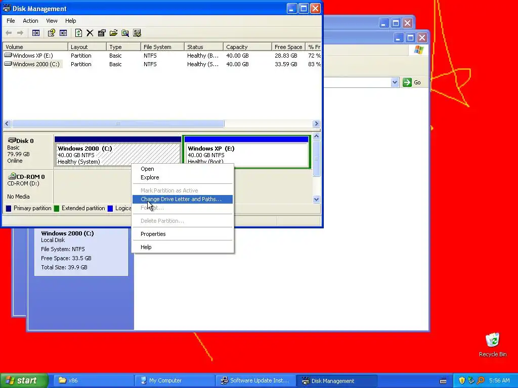Click the Back arrow in Disk Management toolbar
518x388 pixels.
coord(9,33)
